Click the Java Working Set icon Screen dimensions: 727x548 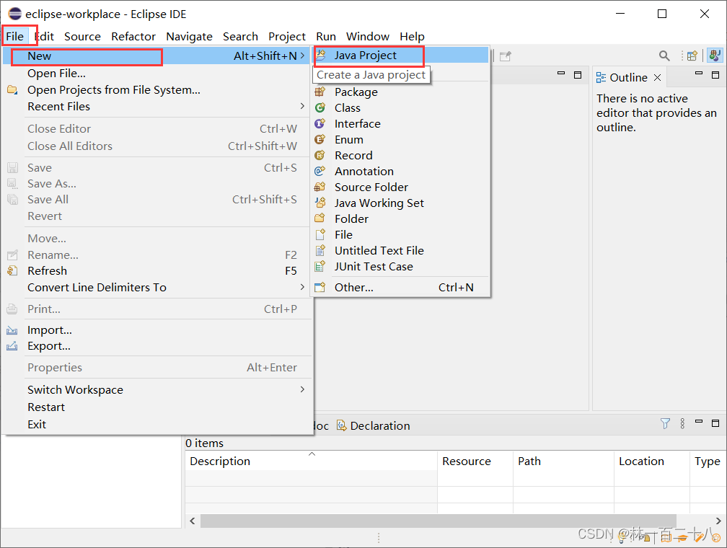click(320, 203)
